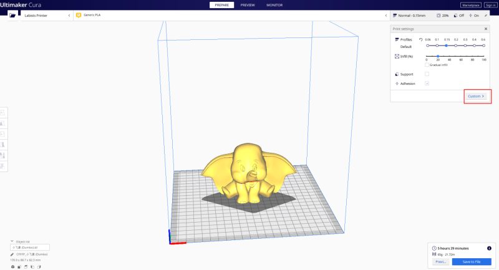Image resolution: width=499 pixels, height=270 pixels.
Task: Click the job name CFFFP Dumbo text
Action: pos(32,254)
